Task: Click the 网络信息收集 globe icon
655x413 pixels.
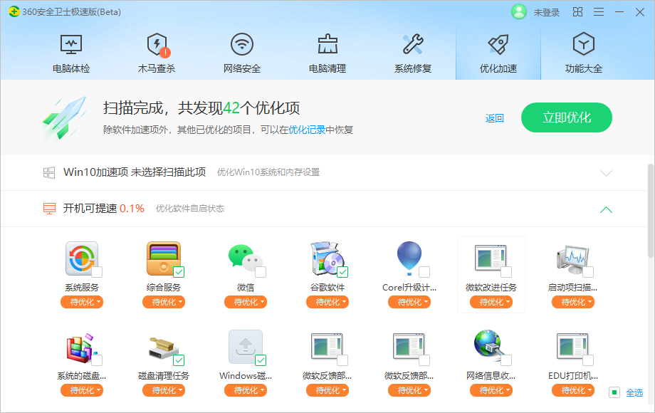Action: pyautogui.click(x=490, y=346)
